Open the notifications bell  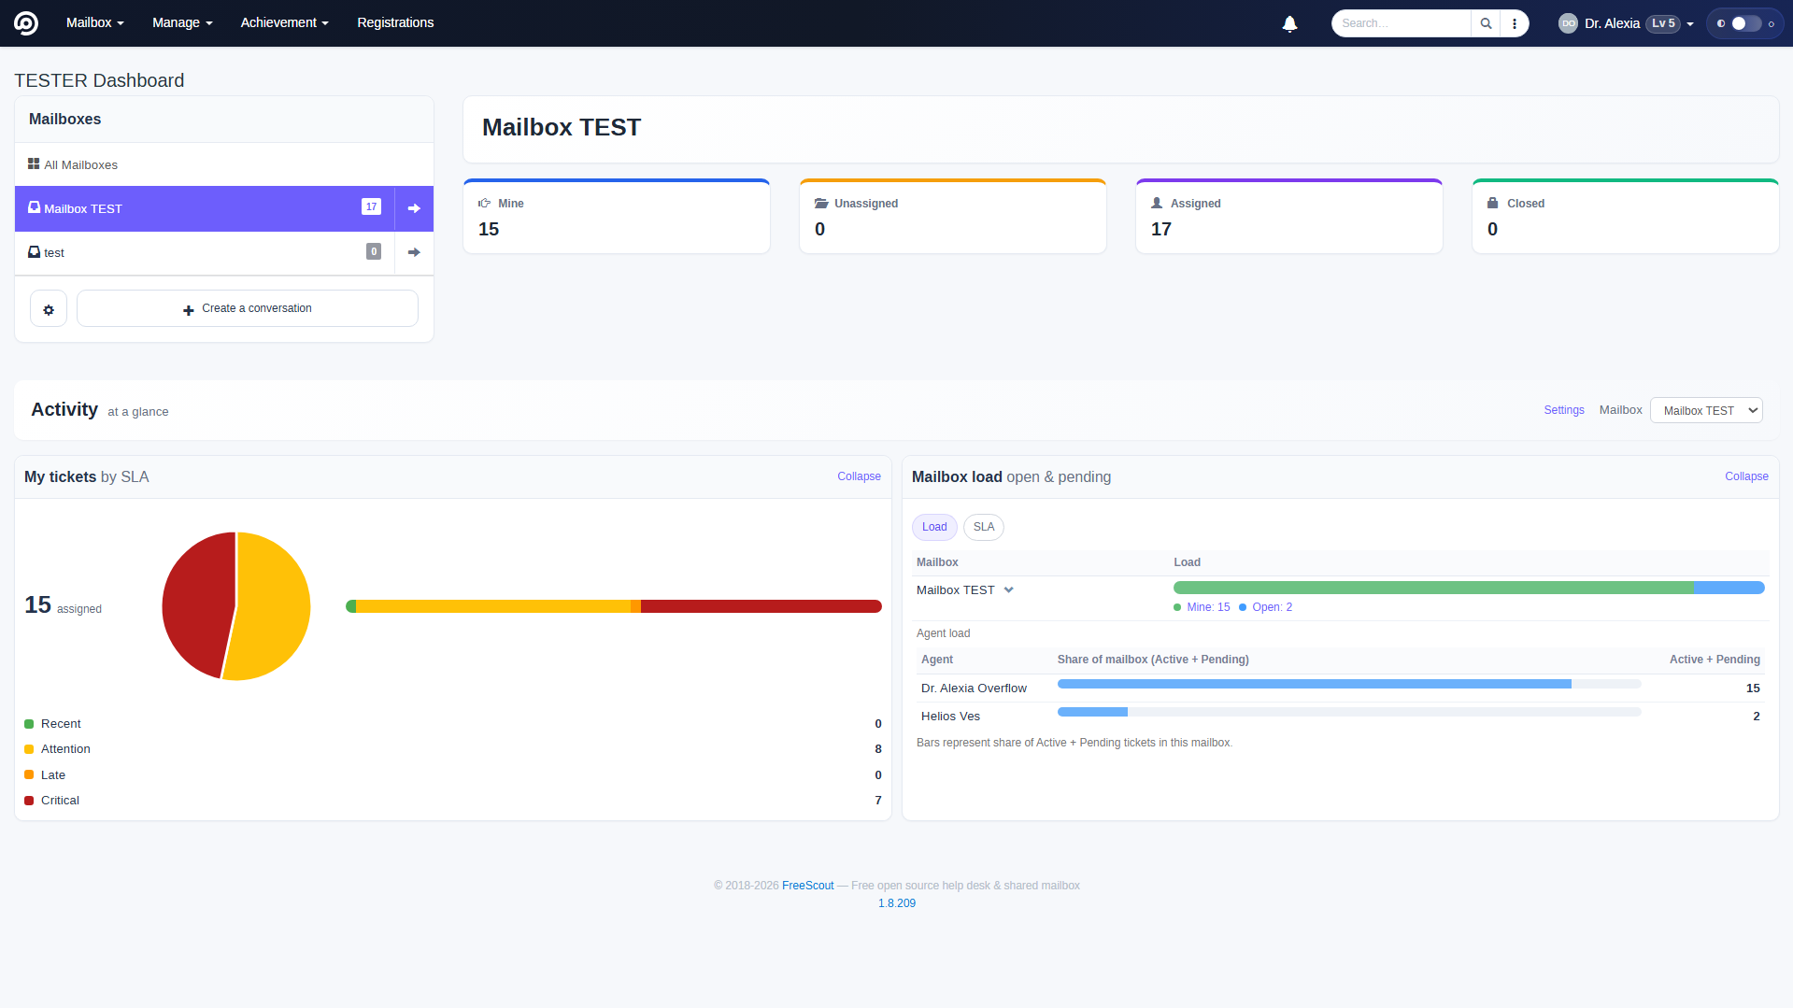[1289, 23]
